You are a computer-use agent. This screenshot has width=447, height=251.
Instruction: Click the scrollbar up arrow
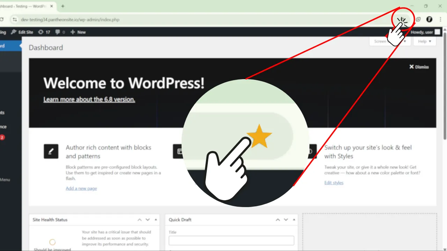click(445, 30)
